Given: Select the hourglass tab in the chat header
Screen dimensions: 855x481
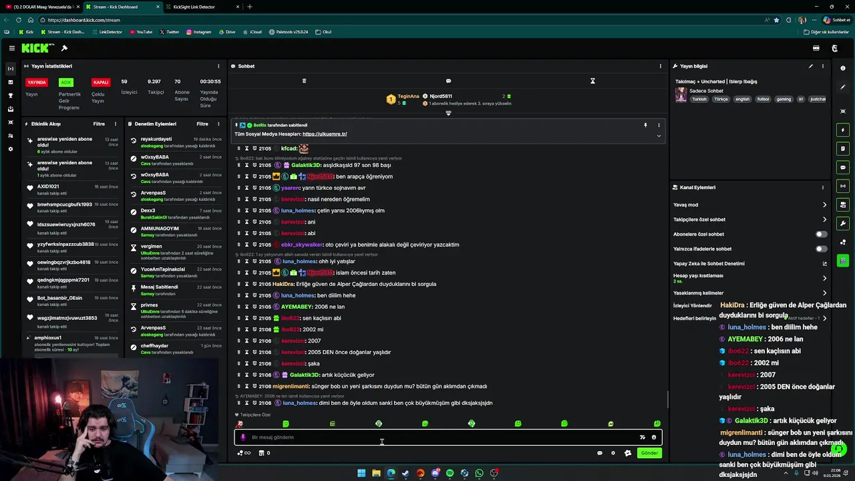Looking at the screenshot, I should tap(592, 81).
